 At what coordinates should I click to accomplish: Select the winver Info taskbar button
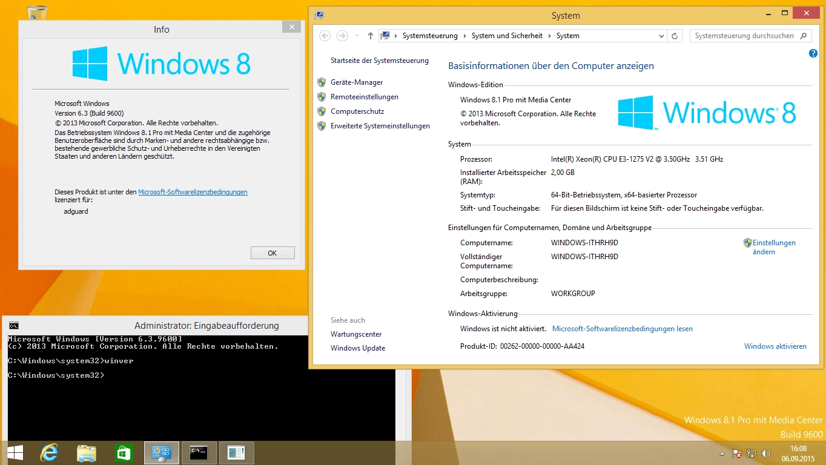(236, 453)
